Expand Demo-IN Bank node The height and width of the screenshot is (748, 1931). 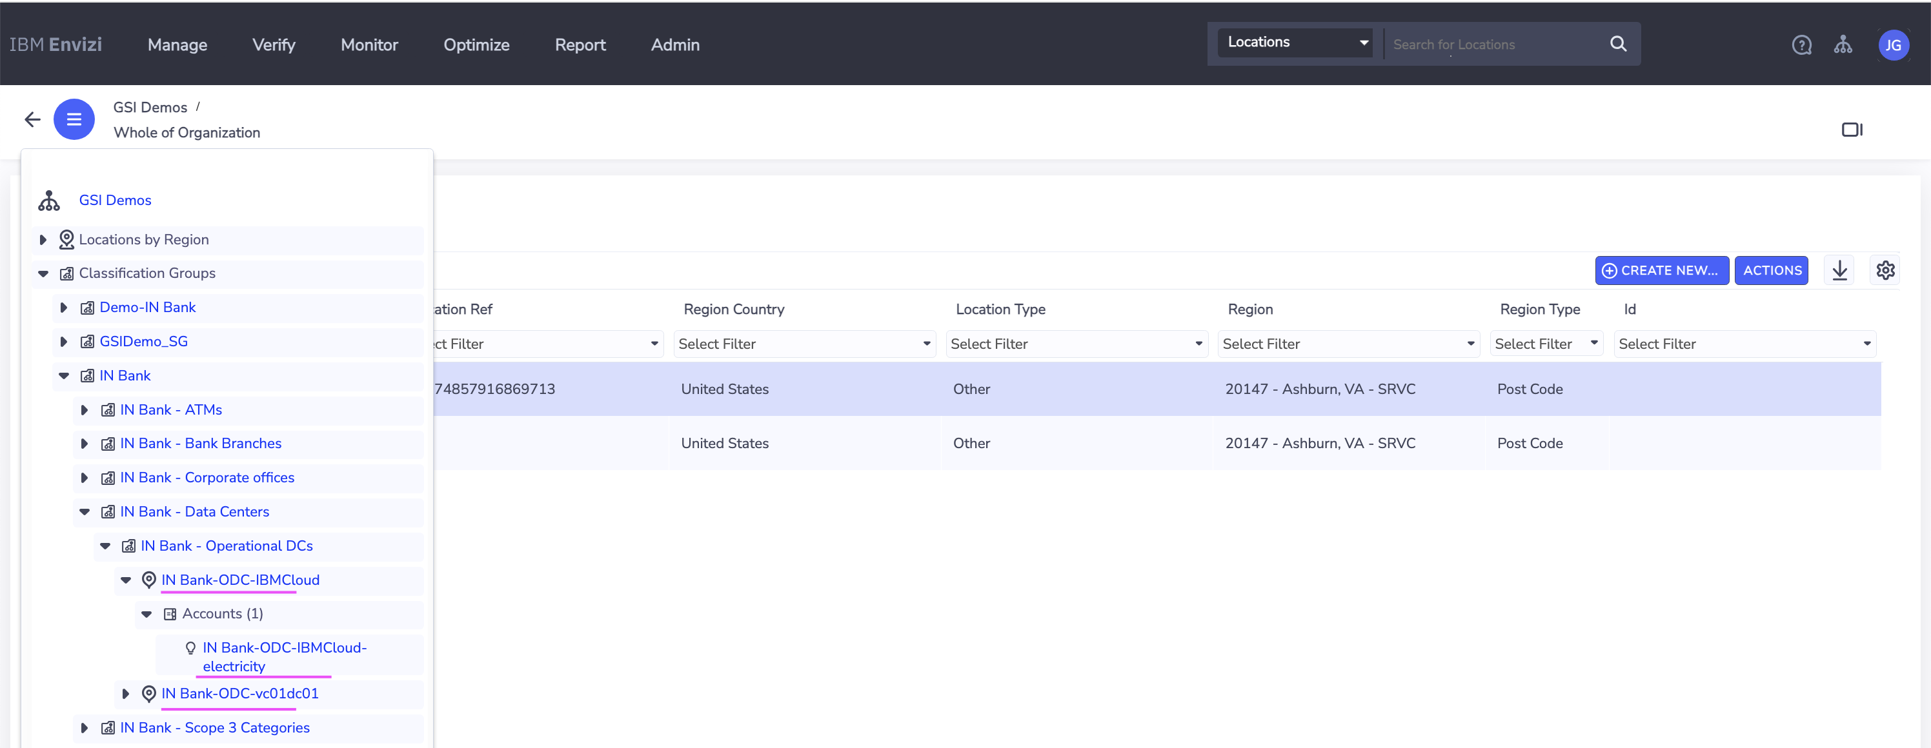click(64, 308)
